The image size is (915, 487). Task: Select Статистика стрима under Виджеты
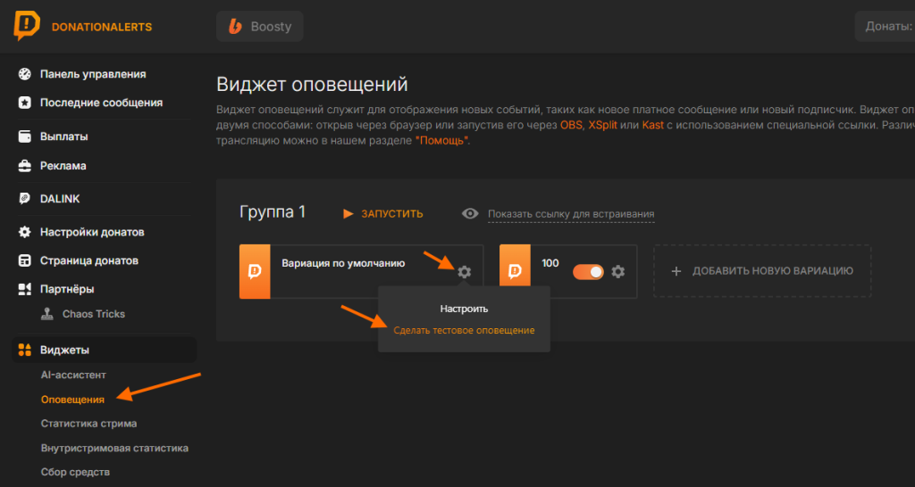[x=88, y=424]
